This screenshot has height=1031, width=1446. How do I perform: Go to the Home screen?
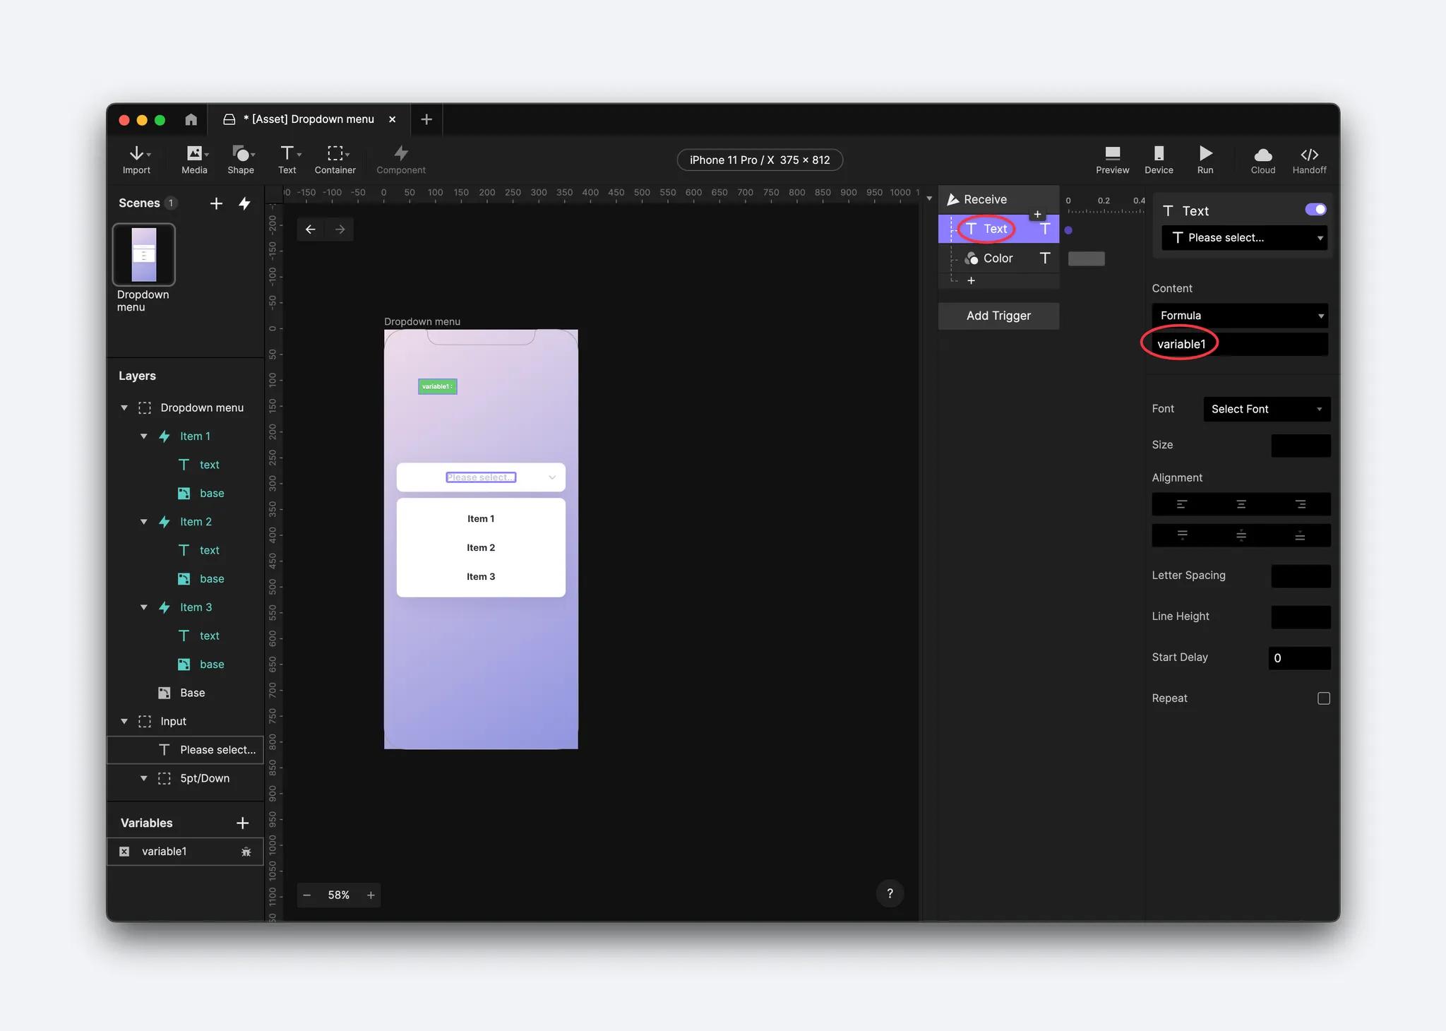coord(191,119)
